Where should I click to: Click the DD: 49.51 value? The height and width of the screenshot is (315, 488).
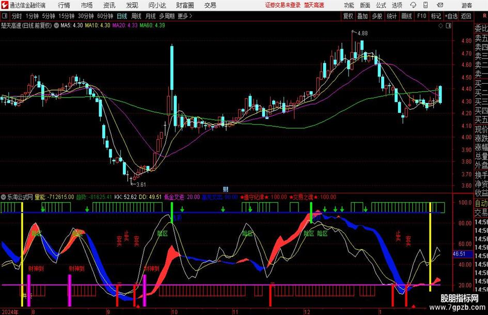tap(150, 197)
